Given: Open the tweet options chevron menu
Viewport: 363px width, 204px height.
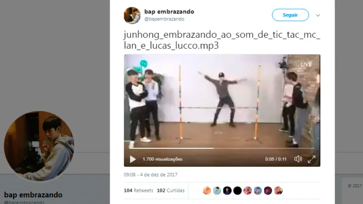Looking at the screenshot, I should (318, 15).
